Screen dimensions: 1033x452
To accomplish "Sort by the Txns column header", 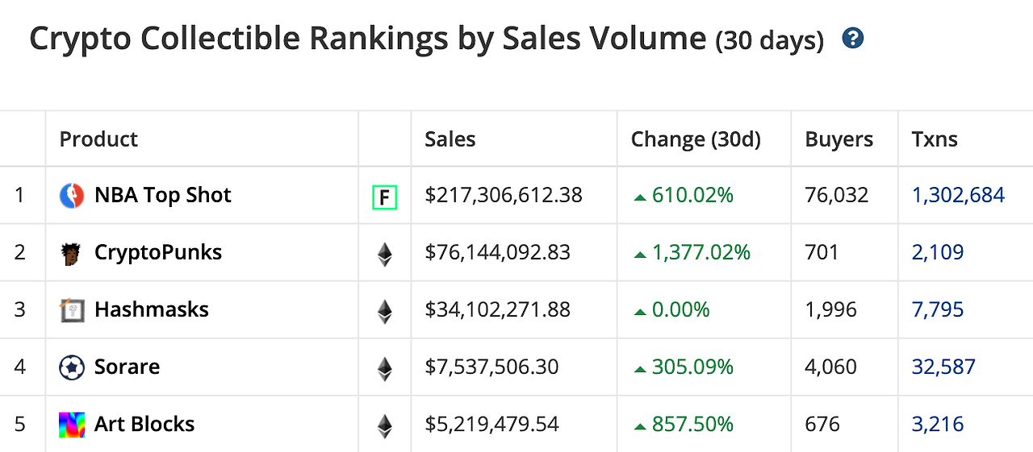I will coord(935,139).
